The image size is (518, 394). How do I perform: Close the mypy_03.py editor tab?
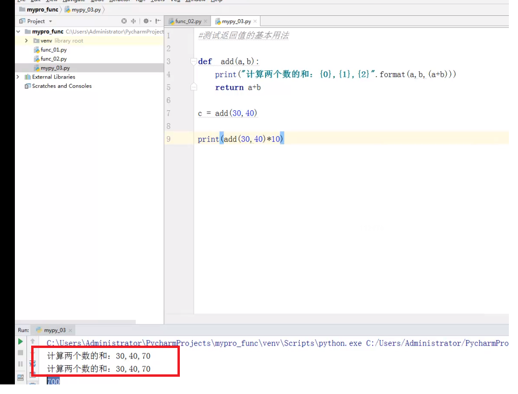255,22
